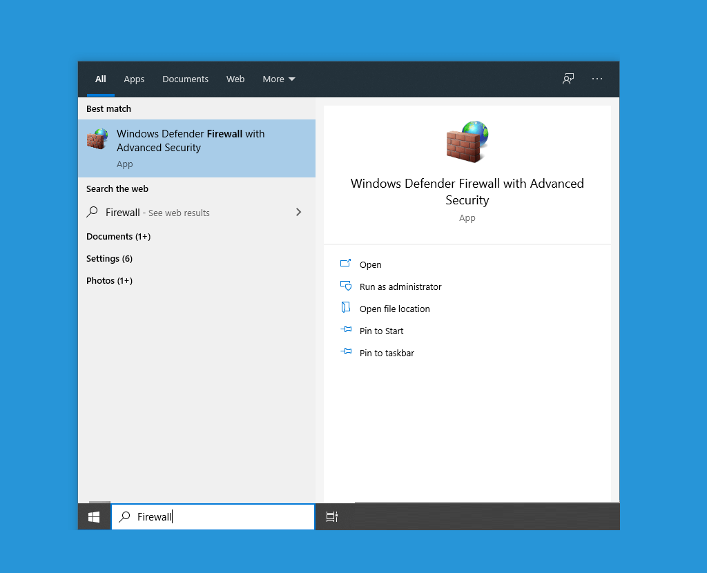
Task: Switch to the All tab
Action: 101,79
